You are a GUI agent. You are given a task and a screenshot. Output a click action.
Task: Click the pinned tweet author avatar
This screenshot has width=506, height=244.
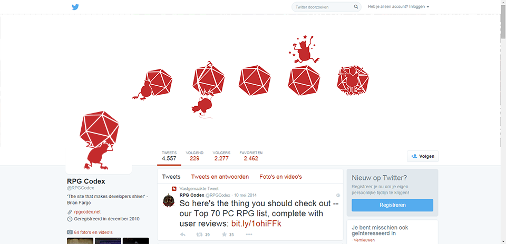(x=169, y=200)
